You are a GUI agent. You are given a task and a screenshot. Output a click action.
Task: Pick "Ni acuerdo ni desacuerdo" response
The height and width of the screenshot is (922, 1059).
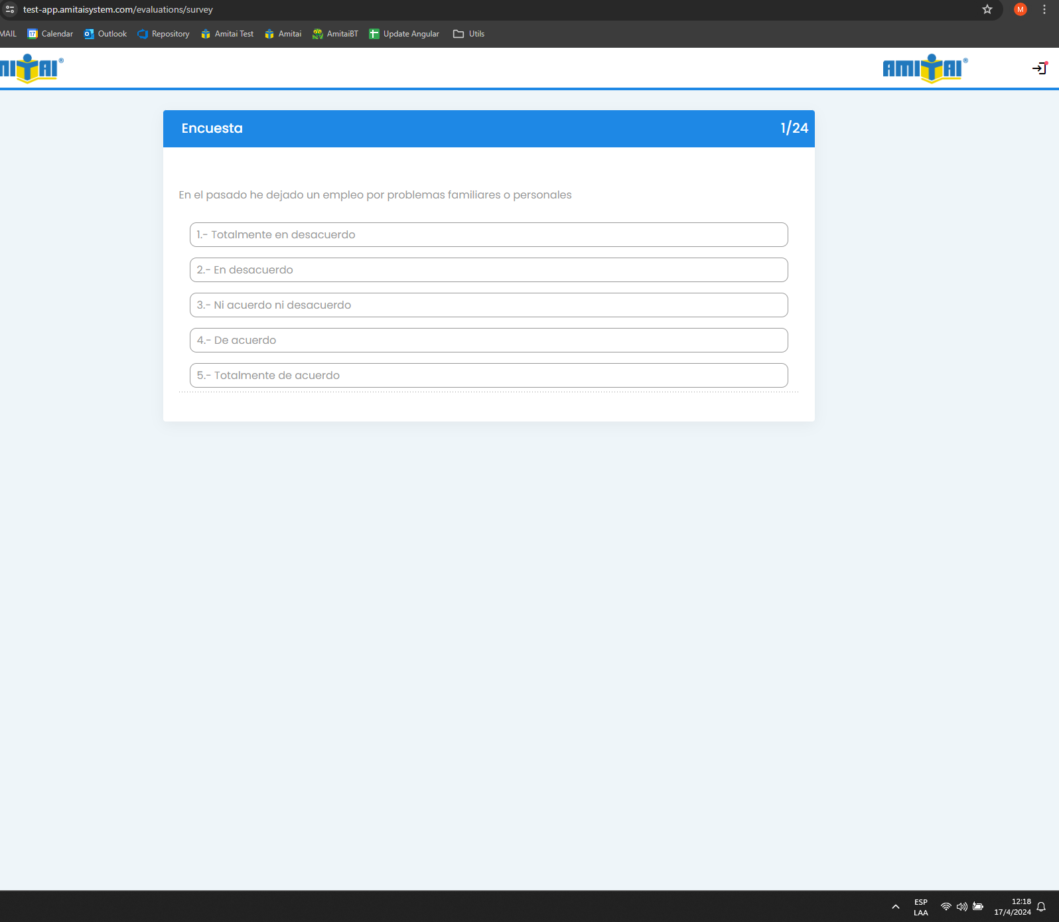488,305
